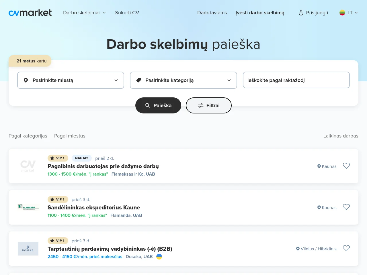Image resolution: width=367 pixels, height=275 pixels.
Task: Click salary 2450 - 4150 €/mėn. prieš mokesčius
Action: coord(85,257)
